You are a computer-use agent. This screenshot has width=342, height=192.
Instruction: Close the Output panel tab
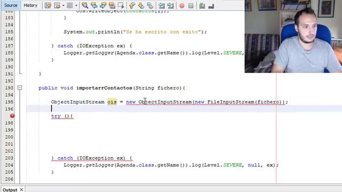21,190
